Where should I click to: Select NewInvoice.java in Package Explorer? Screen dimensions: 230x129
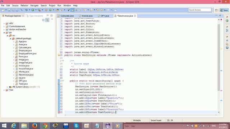(x=26, y=75)
